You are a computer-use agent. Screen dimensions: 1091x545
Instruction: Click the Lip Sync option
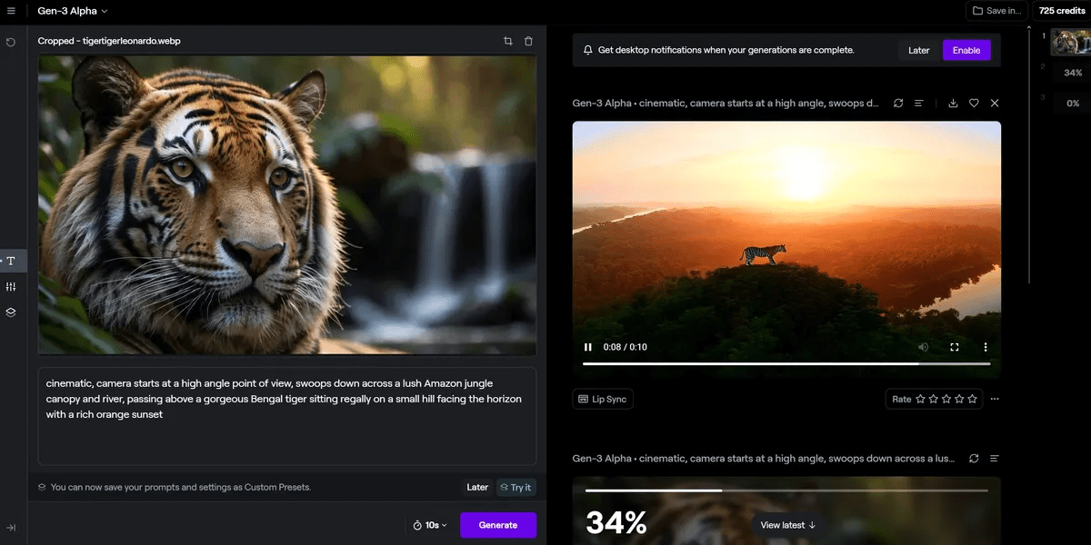[x=603, y=399]
